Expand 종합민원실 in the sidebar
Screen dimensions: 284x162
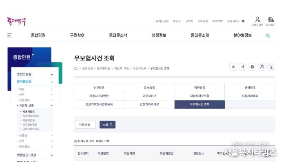(x=35, y=74)
